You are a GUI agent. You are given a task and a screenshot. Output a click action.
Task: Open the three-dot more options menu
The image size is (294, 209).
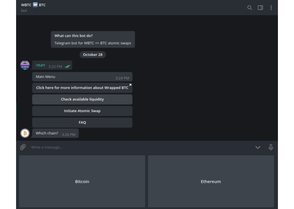pyautogui.click(x=271, y=8)
